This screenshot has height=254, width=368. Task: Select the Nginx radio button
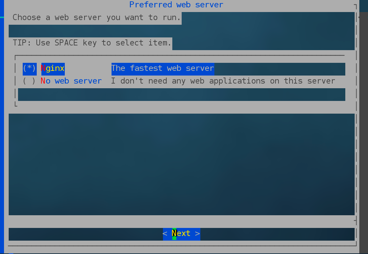pos(30,69)
